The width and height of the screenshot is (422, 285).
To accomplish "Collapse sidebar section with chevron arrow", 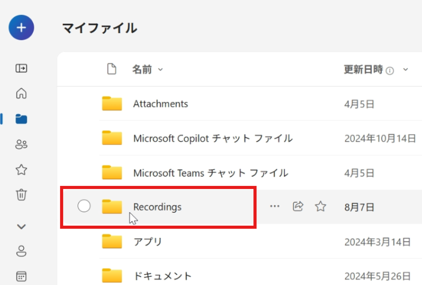I will click(x=21, y=226).
